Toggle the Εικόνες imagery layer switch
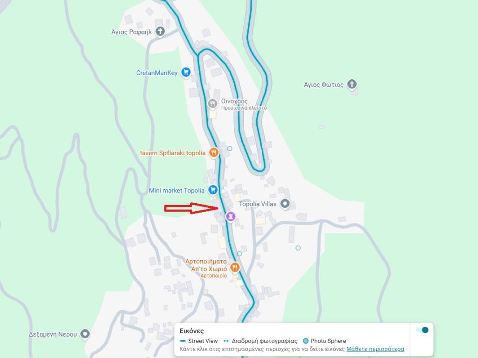The image size is (478, 358). [x=422, y=330]
